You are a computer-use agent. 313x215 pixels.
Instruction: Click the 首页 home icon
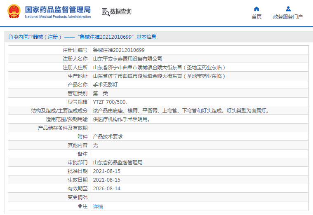(257, 9)
